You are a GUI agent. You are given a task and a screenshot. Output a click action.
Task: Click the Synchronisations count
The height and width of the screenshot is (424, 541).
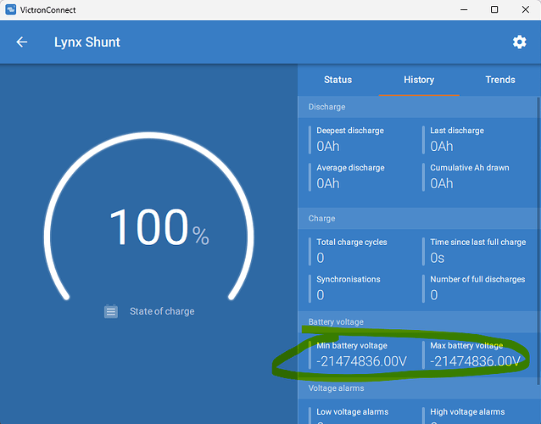coord(321,295)
